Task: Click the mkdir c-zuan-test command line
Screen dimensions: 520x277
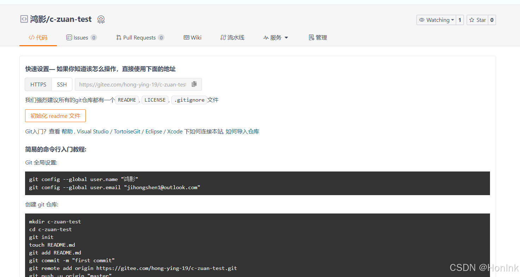Action: click(55, 222)
